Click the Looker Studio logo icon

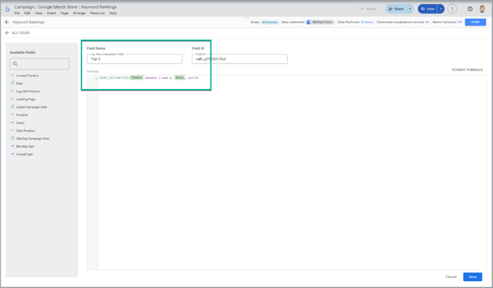click(x=7, y=9)
